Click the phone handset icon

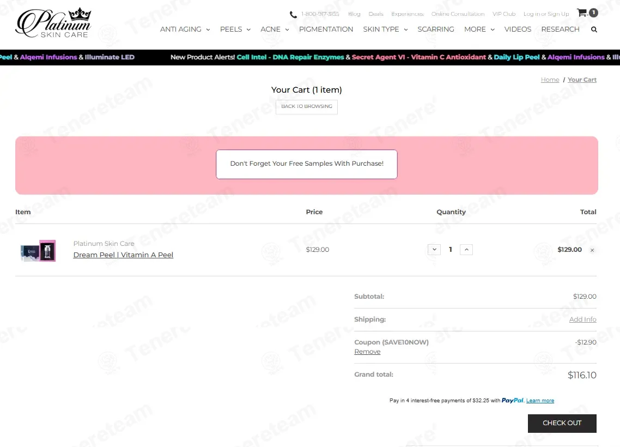293,15
